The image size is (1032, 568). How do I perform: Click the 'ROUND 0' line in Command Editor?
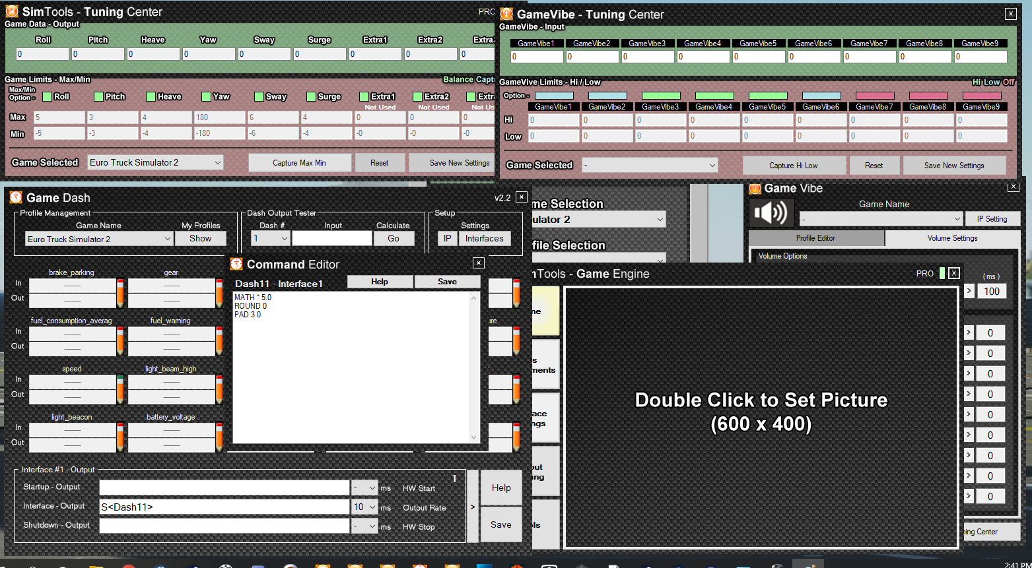(x=251, y=306)
